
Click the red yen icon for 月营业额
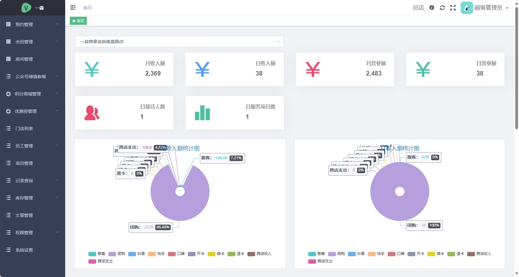313,69
